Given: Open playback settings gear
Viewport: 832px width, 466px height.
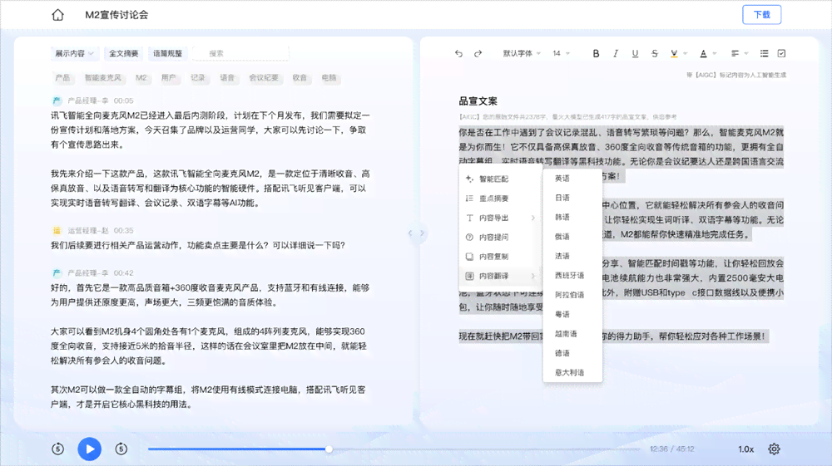Looking at the screenshot, I should click(x=774, y=449).
